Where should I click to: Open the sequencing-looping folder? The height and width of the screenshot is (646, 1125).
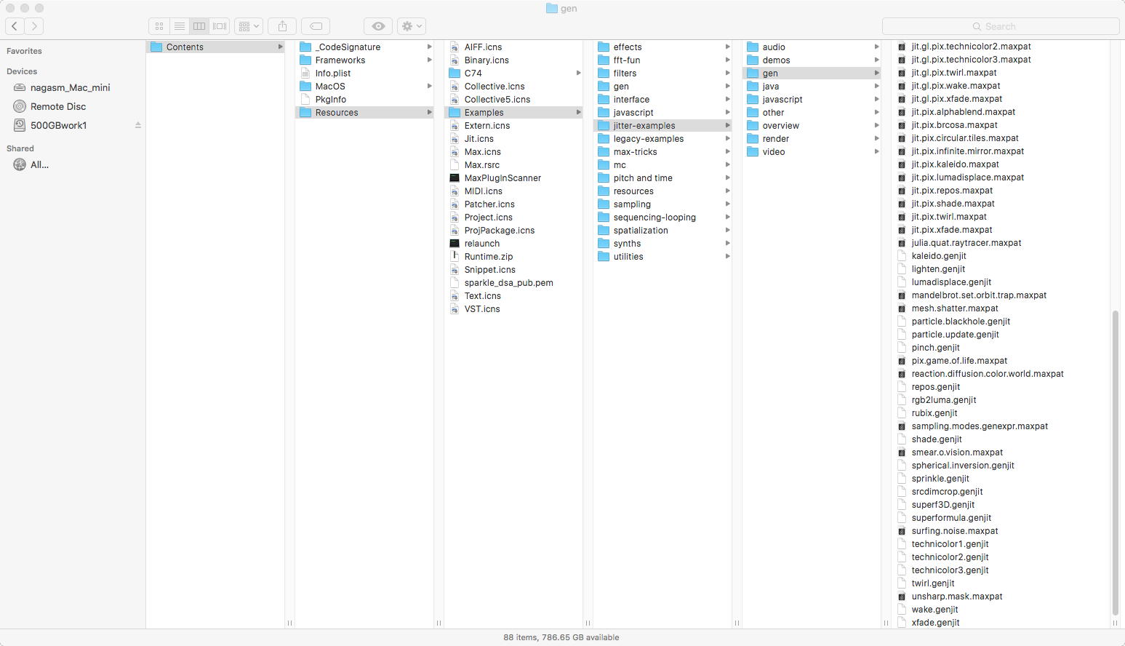(x=654, y=217)
